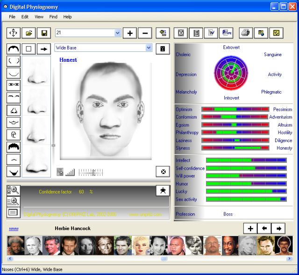Image resolution: width=299 pixels, height=275 pixels.
Task: Expand the '21' face number dropdown
Action: pyautogui.click(x=117, y=33)
